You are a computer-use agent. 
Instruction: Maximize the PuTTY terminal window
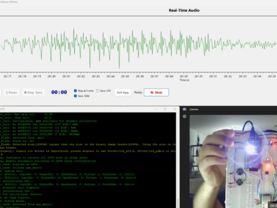click(165, 109)
